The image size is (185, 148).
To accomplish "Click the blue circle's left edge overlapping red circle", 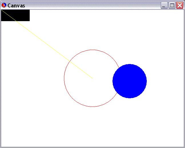I will (x=113, y=81).
